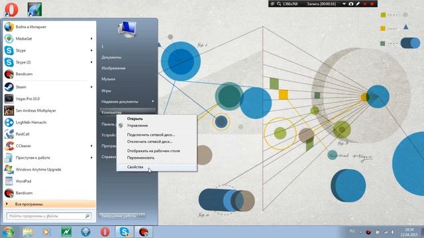Show hidden tray icons arrow

pos(361,232)
